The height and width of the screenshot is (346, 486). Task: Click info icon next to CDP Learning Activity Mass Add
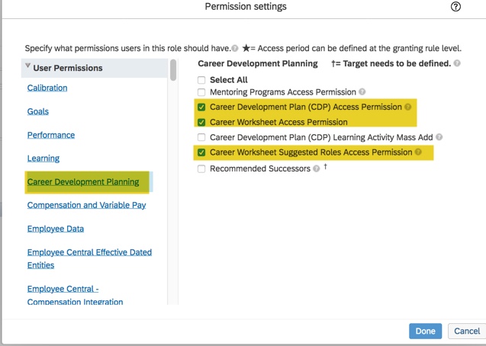(439, 138)
